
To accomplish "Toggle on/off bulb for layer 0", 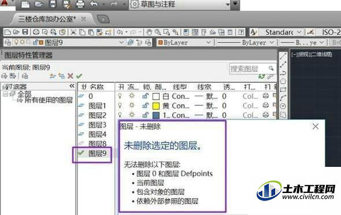I will coord(120,96).
